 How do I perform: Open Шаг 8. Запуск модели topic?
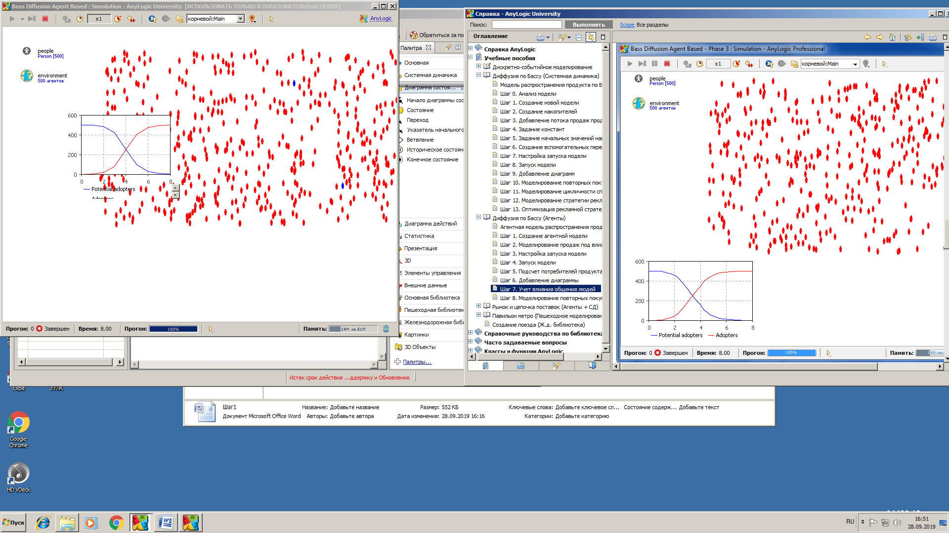[528, 165]
